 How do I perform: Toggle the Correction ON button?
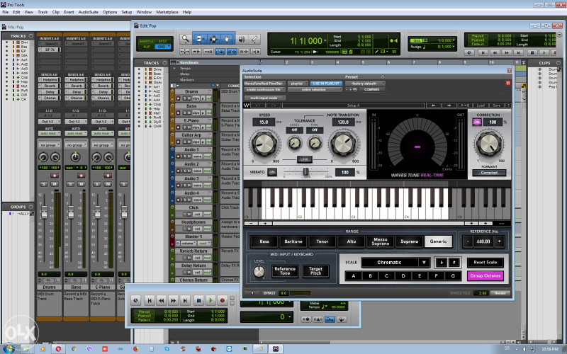477,122
